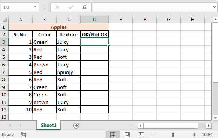Open the Name Box dropdown arrow
This screenshot has width=218, height=138.
[x=35, y=7]
